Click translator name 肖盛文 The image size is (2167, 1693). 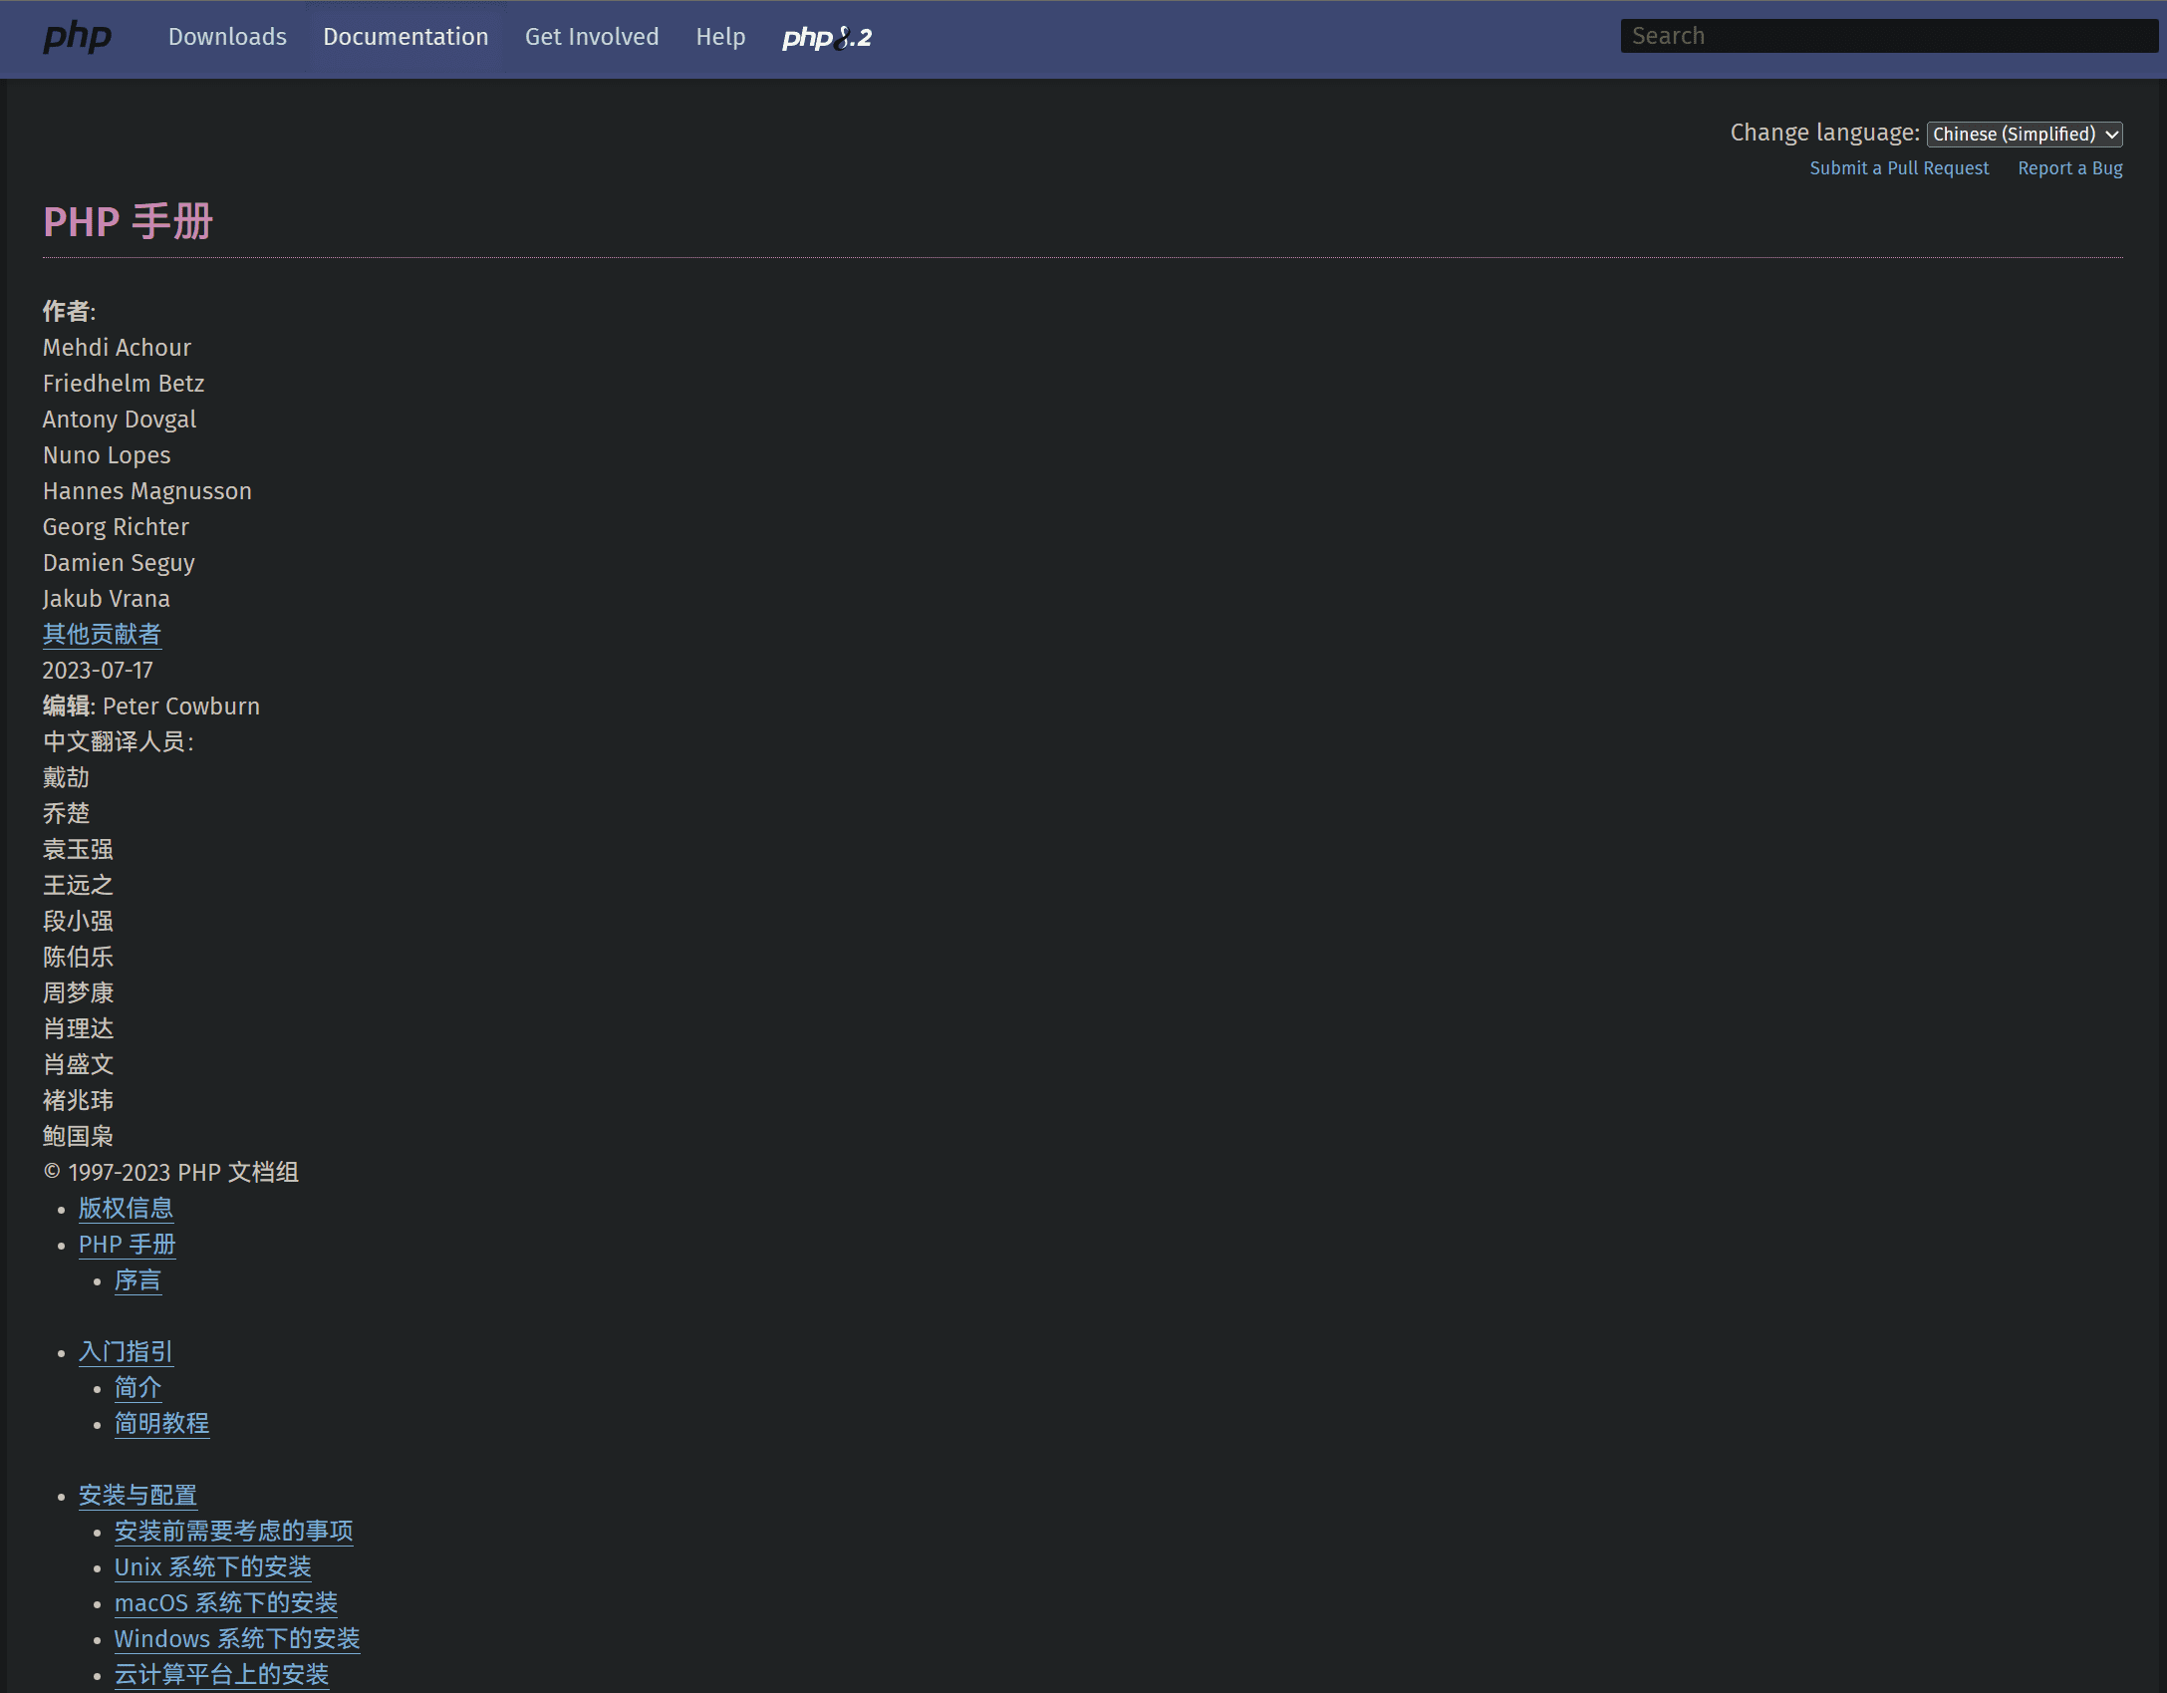click(78, 1065)
